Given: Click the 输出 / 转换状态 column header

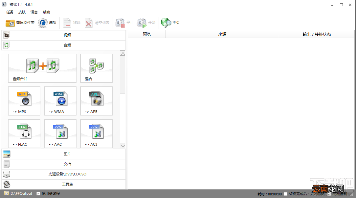Looking at the screenshot, I should click(317, 34).
